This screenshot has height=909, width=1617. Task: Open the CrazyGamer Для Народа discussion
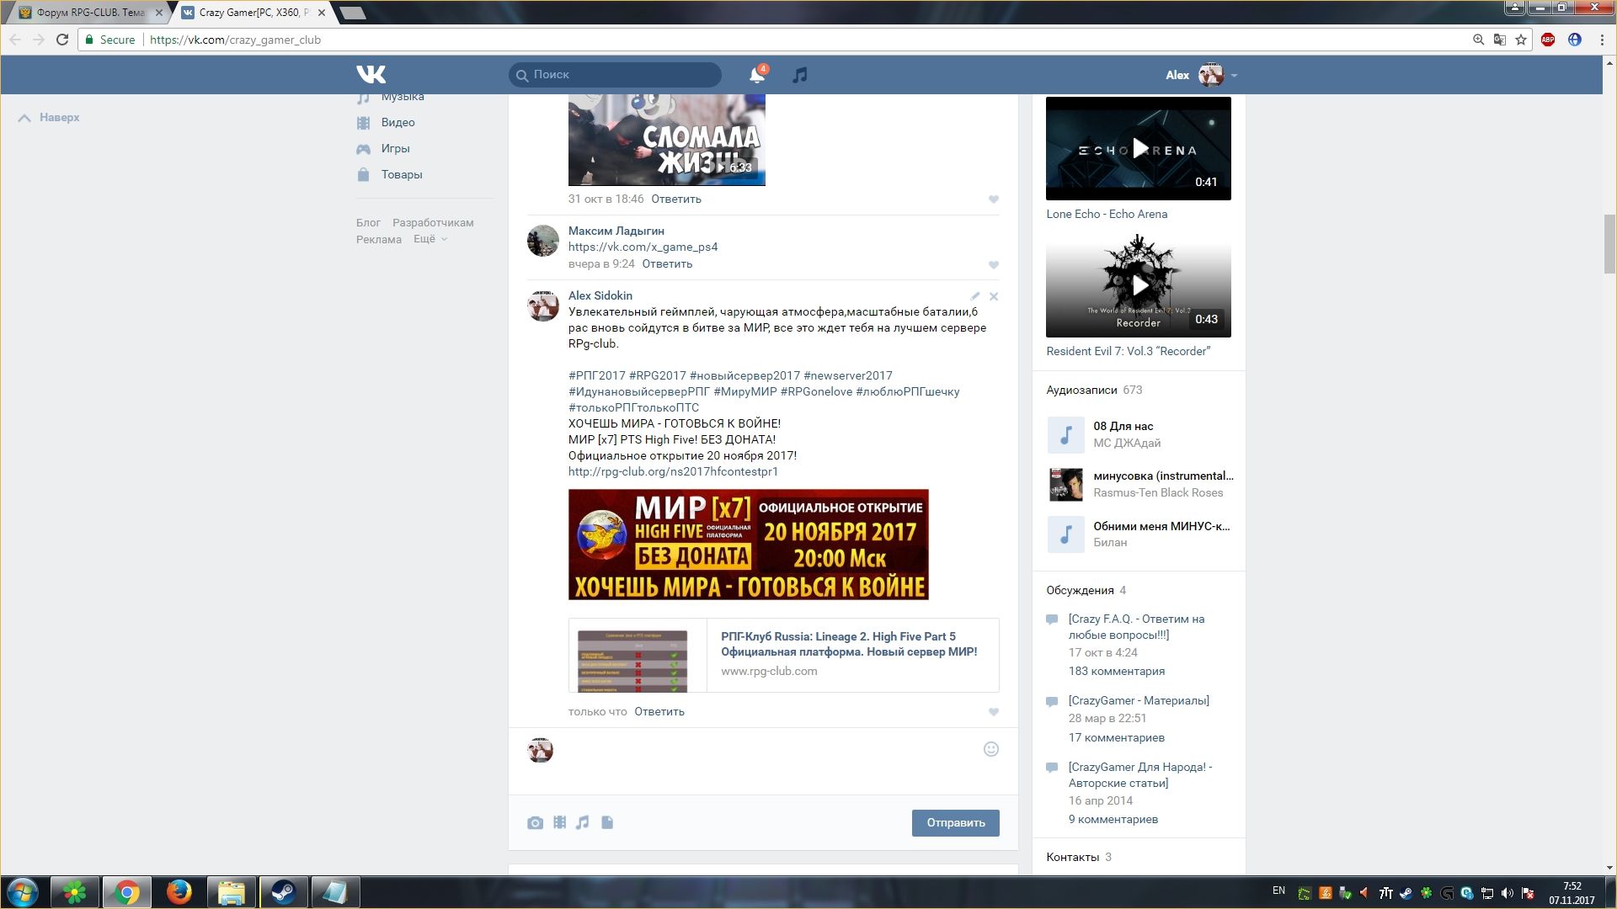coord(1140,775)
